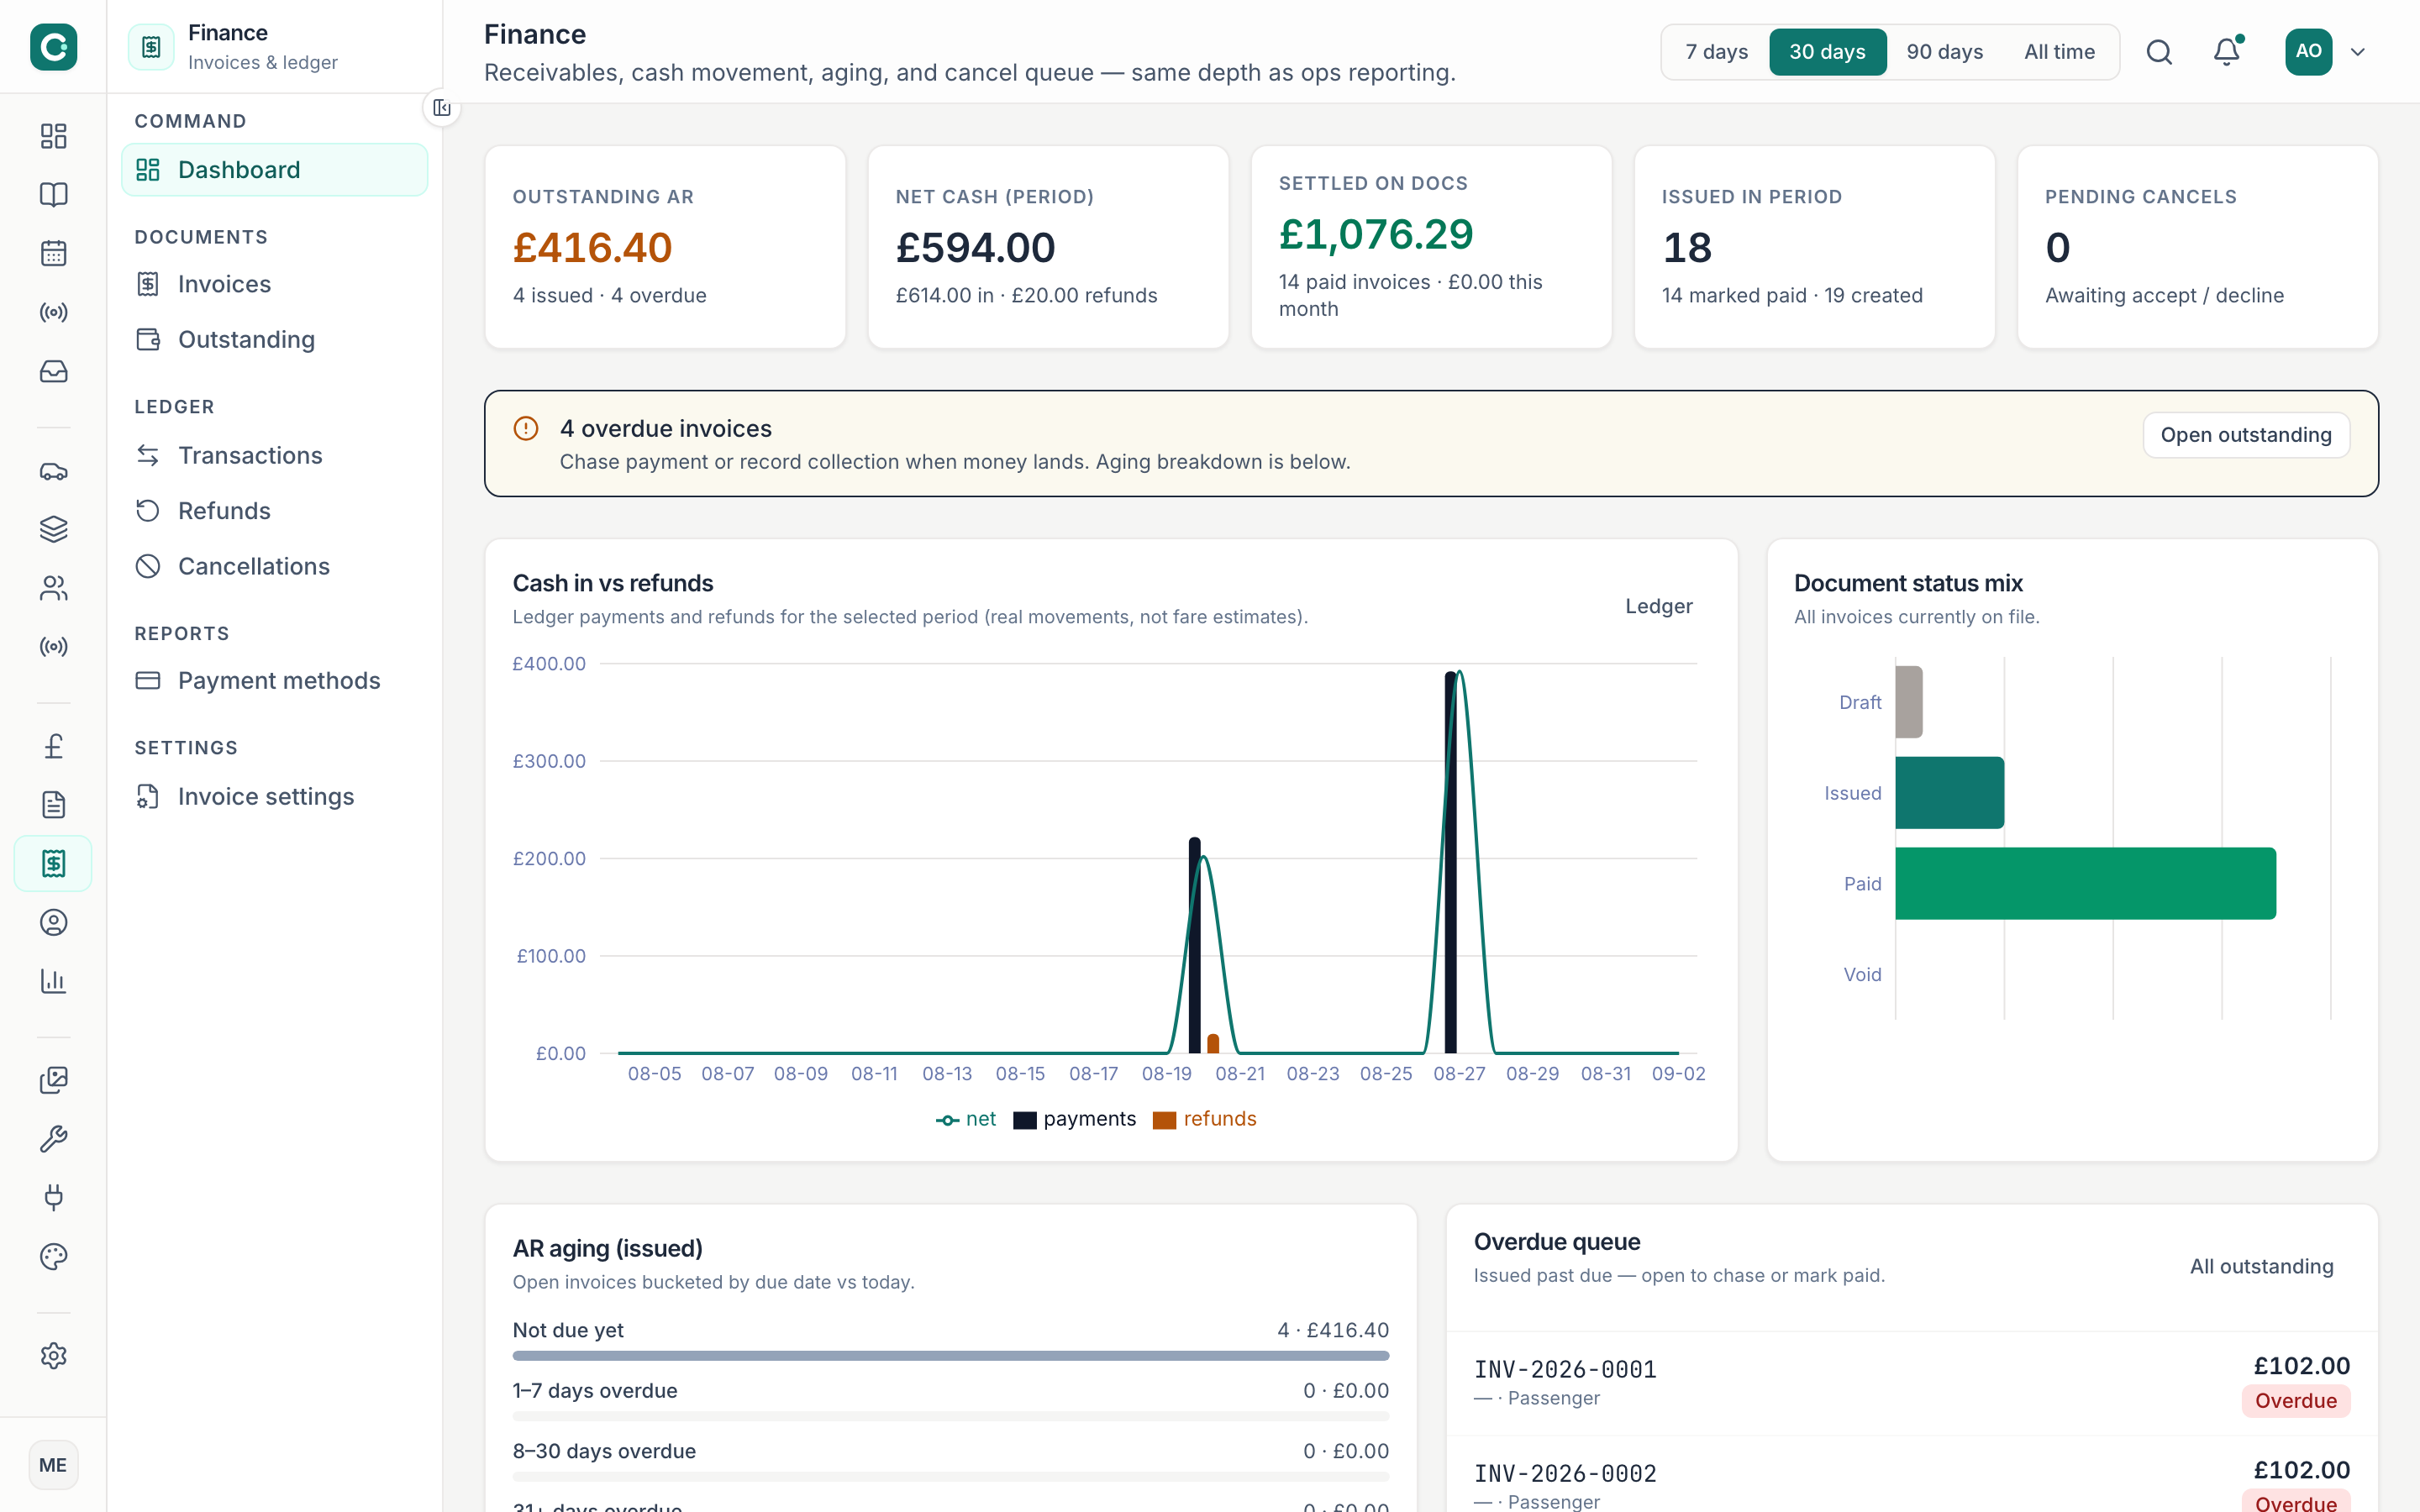Screen dimensions: 2420x1512
Task: Select the 30 days range
Action: (1827, 52)
